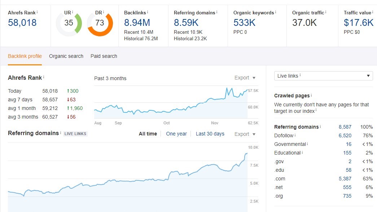Switch to the Organic search tab
This screenshot has height=212, width=377.
point(66,56)
